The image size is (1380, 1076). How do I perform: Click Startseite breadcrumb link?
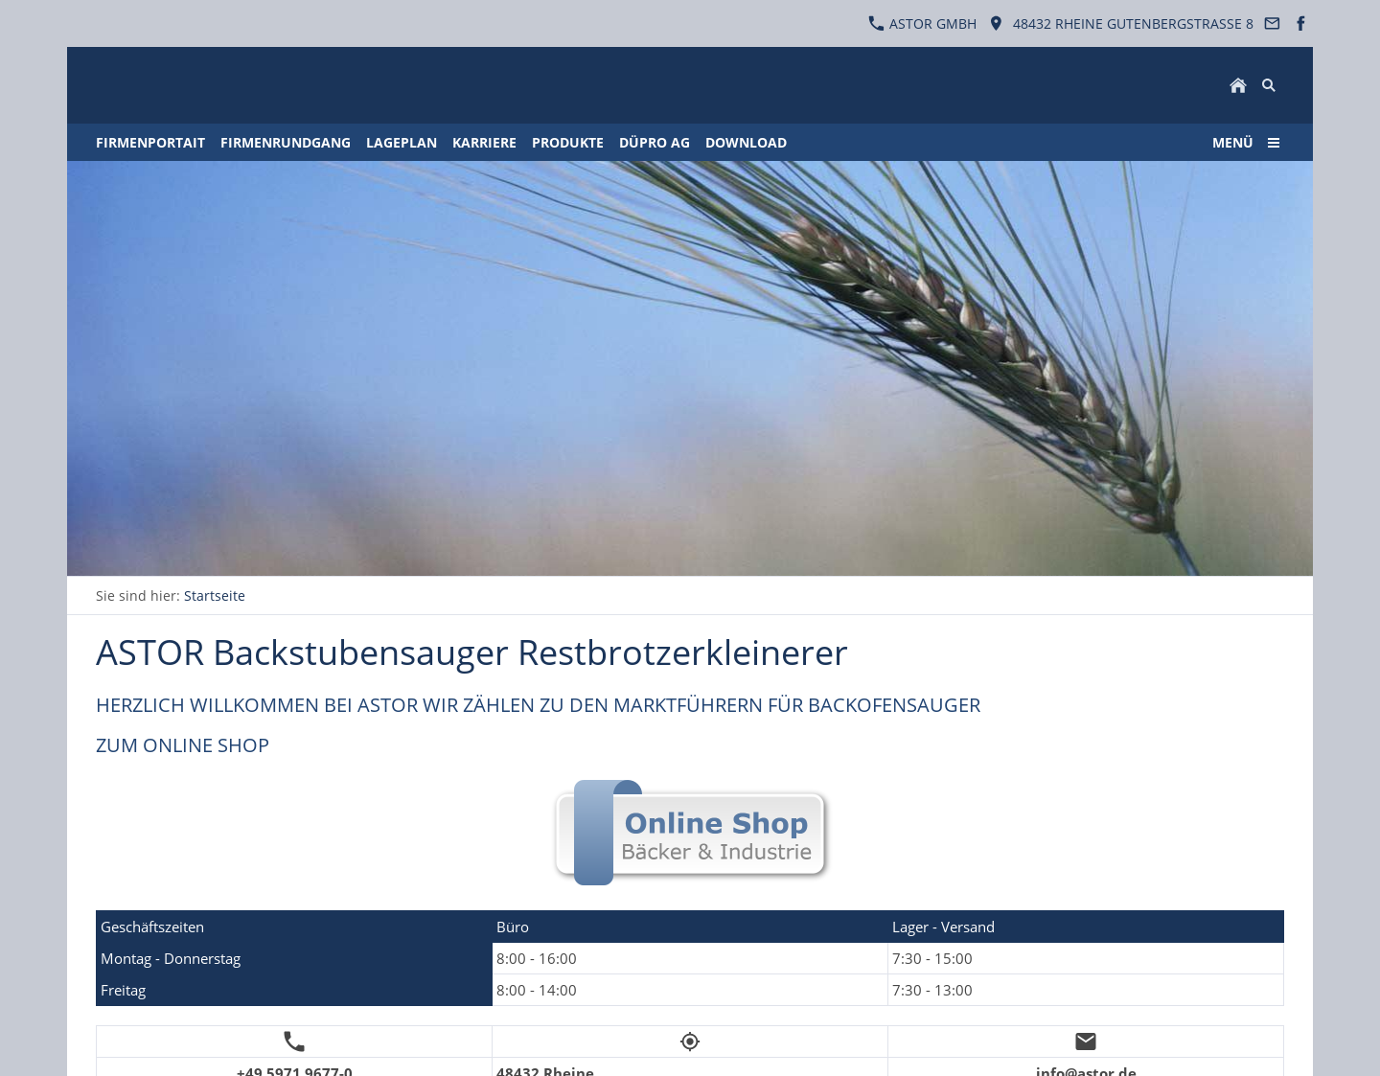tap(215, 596)
